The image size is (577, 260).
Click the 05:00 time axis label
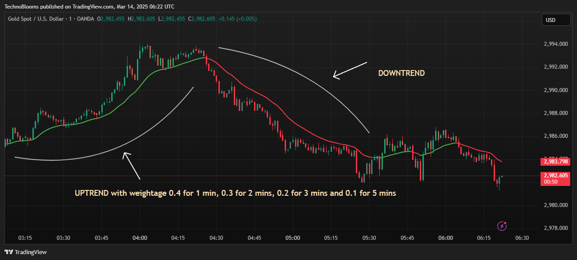(293, 238)
